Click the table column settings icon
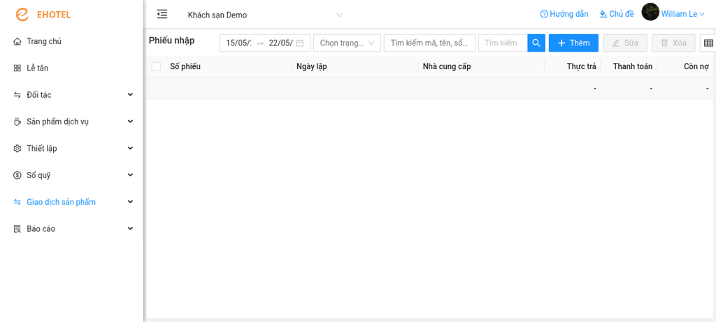The image size is (716, 322). click(x=708, y=43)
